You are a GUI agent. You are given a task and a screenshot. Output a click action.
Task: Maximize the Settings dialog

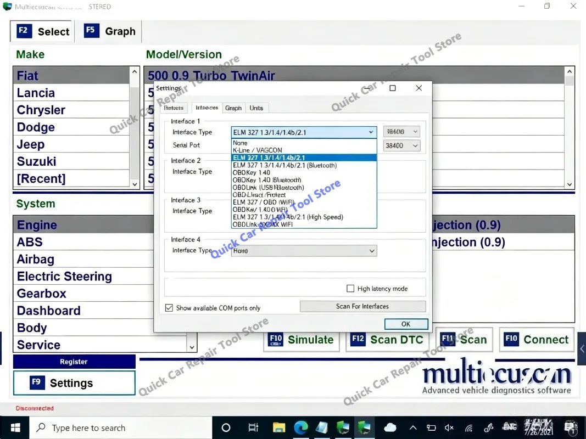[393, 88]
